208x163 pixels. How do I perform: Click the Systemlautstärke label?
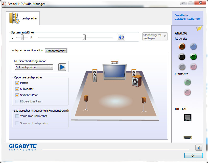click(x=22, y=32)
